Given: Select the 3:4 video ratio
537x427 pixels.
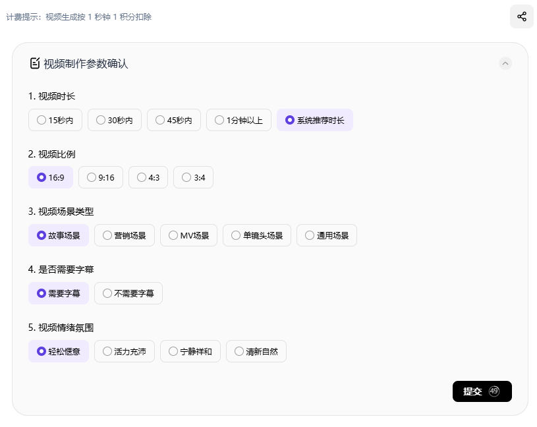Looking at the screenshot, I should coord(193,177).
